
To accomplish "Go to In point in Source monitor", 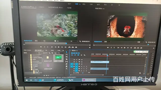I will point(52,47).
